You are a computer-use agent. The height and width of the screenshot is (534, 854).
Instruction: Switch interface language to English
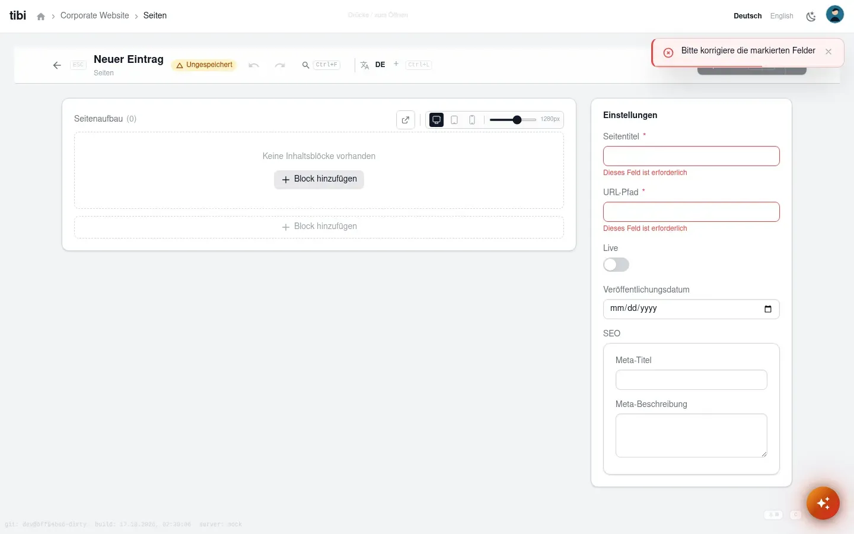pos(782,16)
